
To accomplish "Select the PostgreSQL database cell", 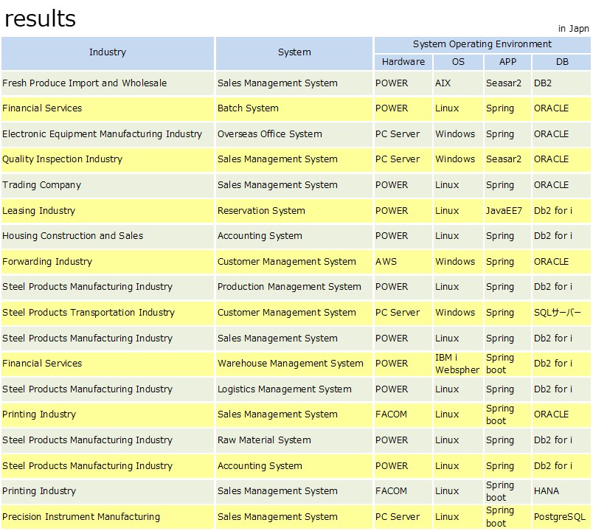I will tap(561, 517).
